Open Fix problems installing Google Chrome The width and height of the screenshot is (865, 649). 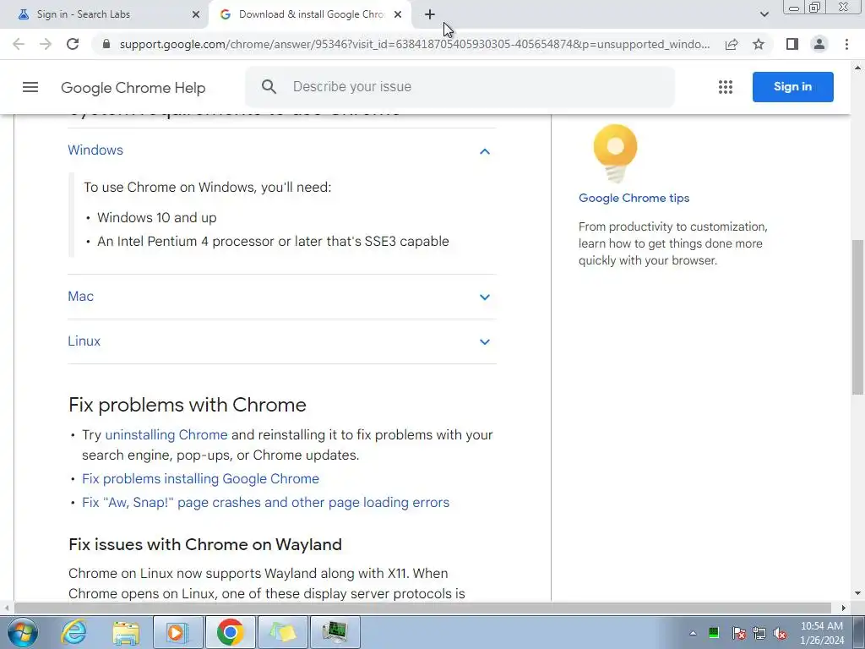pos(200,478)
